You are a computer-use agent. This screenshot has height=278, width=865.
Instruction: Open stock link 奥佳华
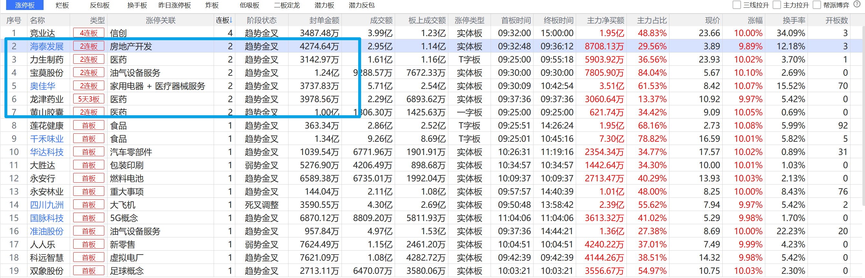[42, 86]
